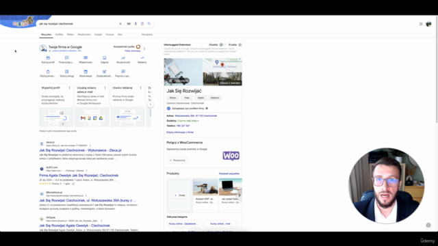Image resolution: width=438 pixels, height=246 pixels.
Task: Start voice search with the microphone icon
Action: 136,24
